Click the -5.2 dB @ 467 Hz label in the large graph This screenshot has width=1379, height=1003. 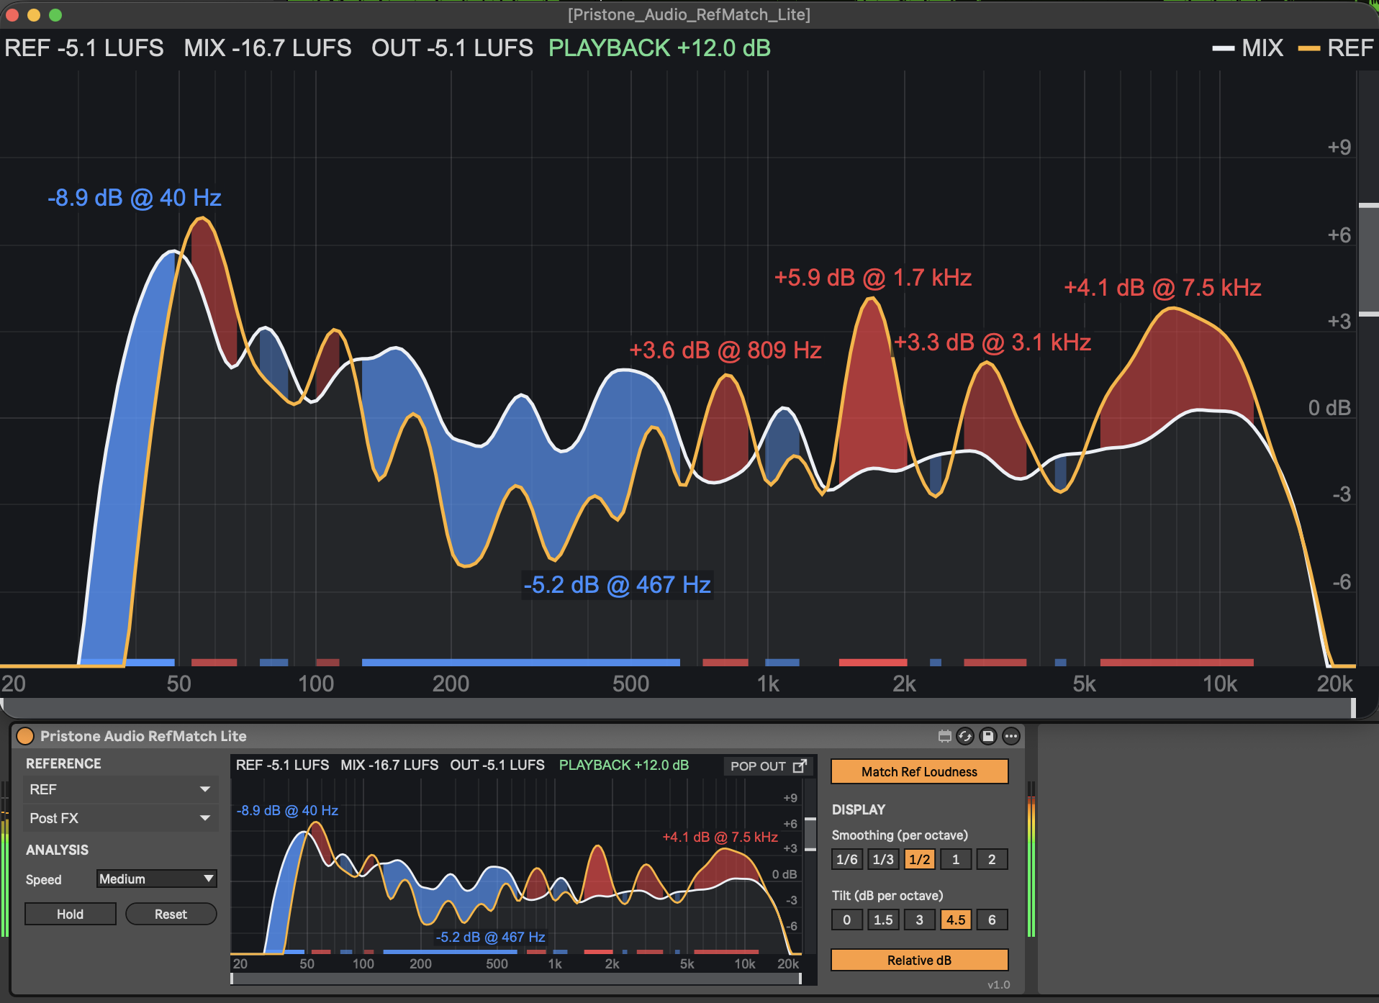tap(617, 584)
